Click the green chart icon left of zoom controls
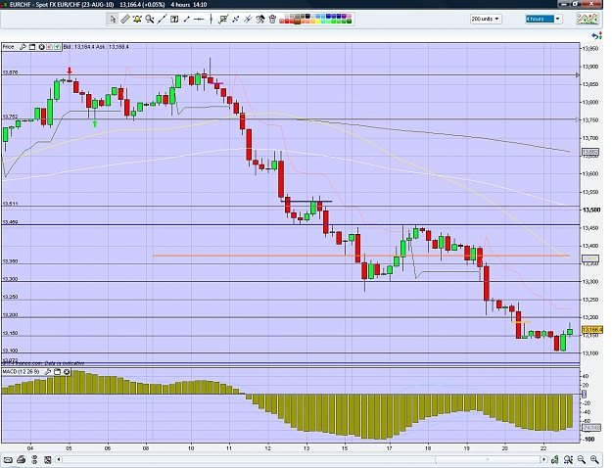 (555, 459)
